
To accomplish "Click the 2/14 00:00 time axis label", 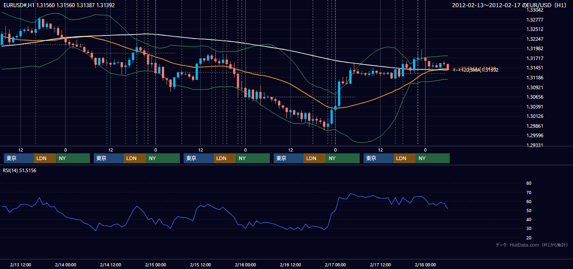I will (65, 265).
